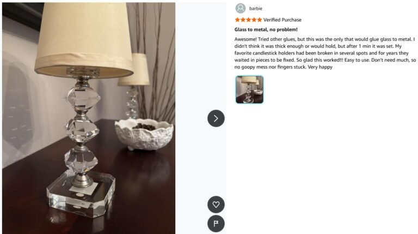Open barbie's profile avatar icon
The height and width of the screenshot is (234, 418).
coord(241,8)
